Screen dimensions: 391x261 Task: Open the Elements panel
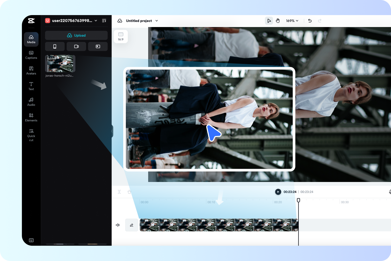[31, 117]
